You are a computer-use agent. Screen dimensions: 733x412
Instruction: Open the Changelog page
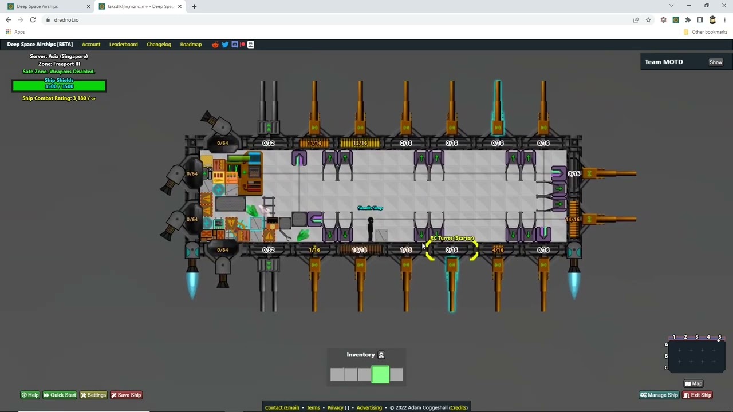159,45
